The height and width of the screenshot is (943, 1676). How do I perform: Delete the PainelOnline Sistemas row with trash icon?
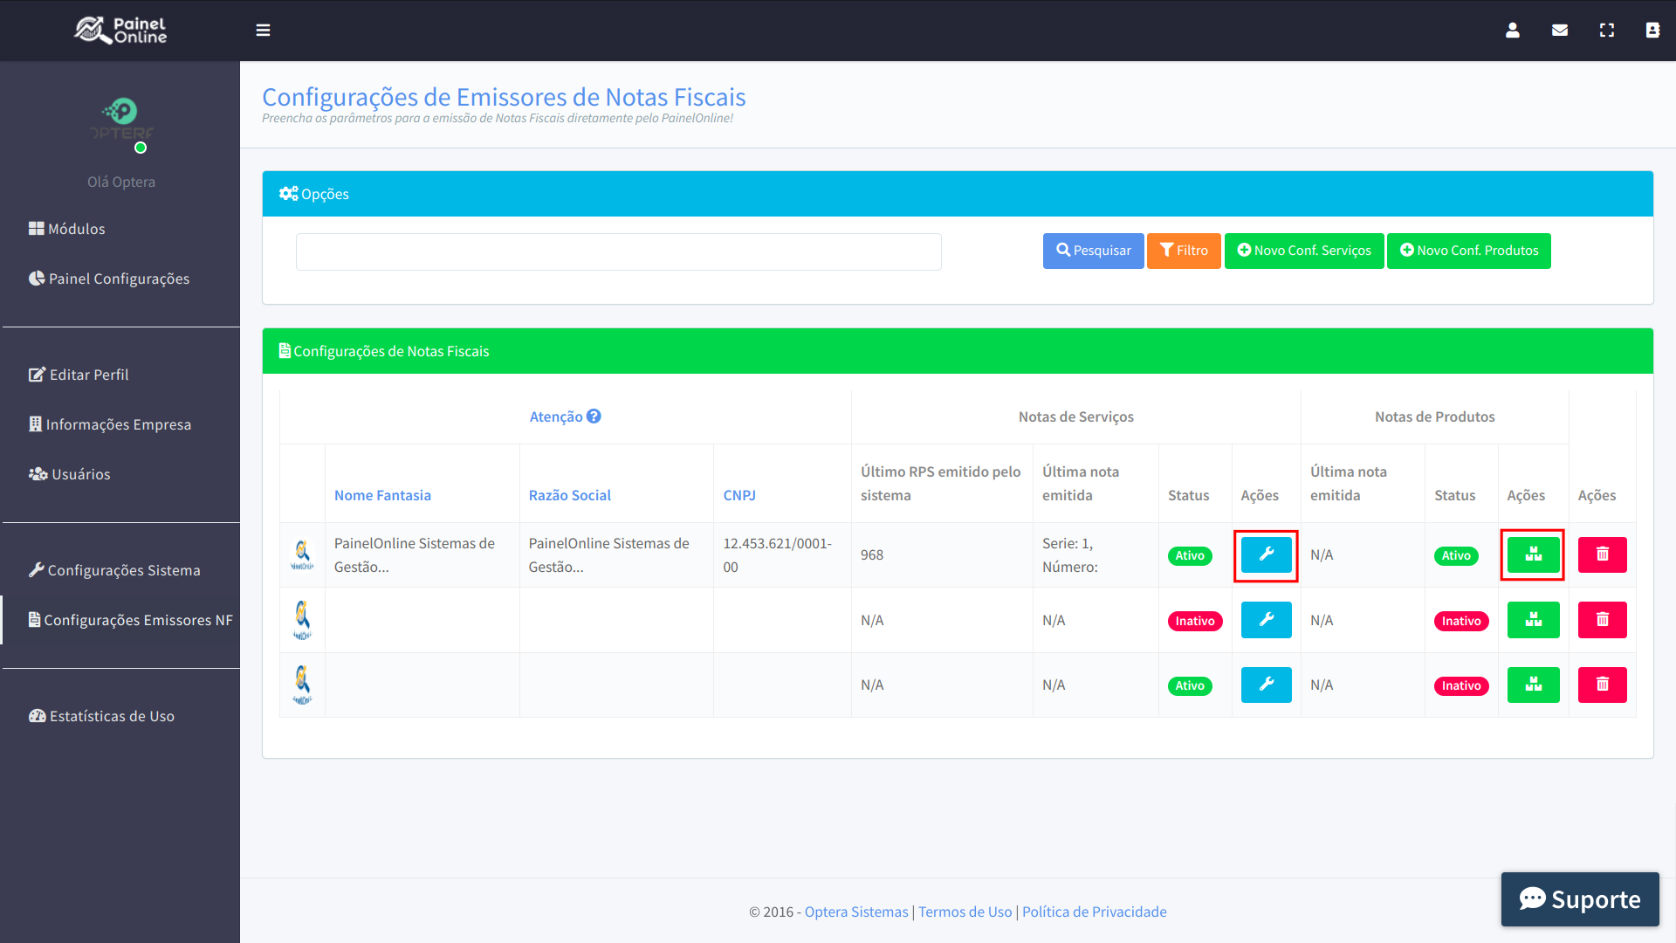pos(1602,554)
